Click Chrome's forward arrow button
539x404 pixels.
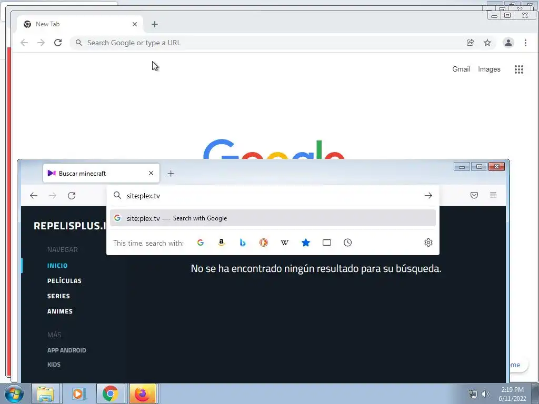[x=41, y=43]
